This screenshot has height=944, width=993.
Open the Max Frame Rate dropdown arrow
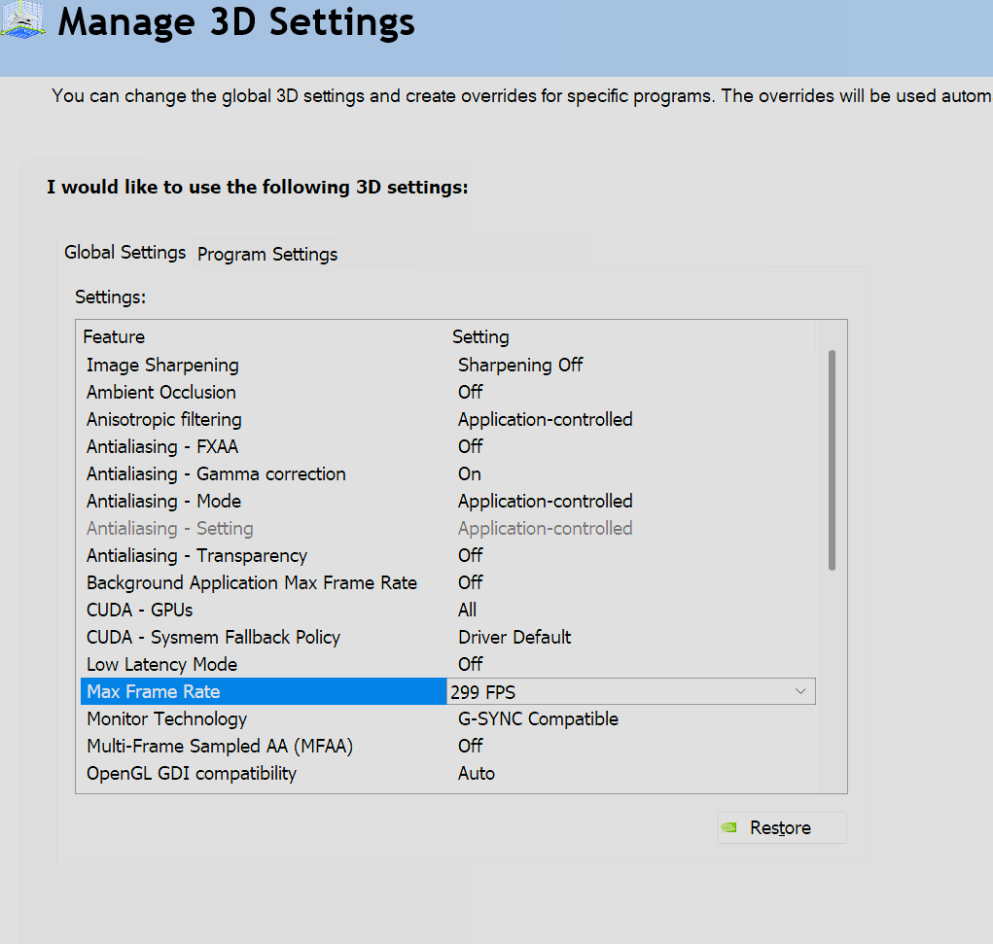tap(800, 691)
